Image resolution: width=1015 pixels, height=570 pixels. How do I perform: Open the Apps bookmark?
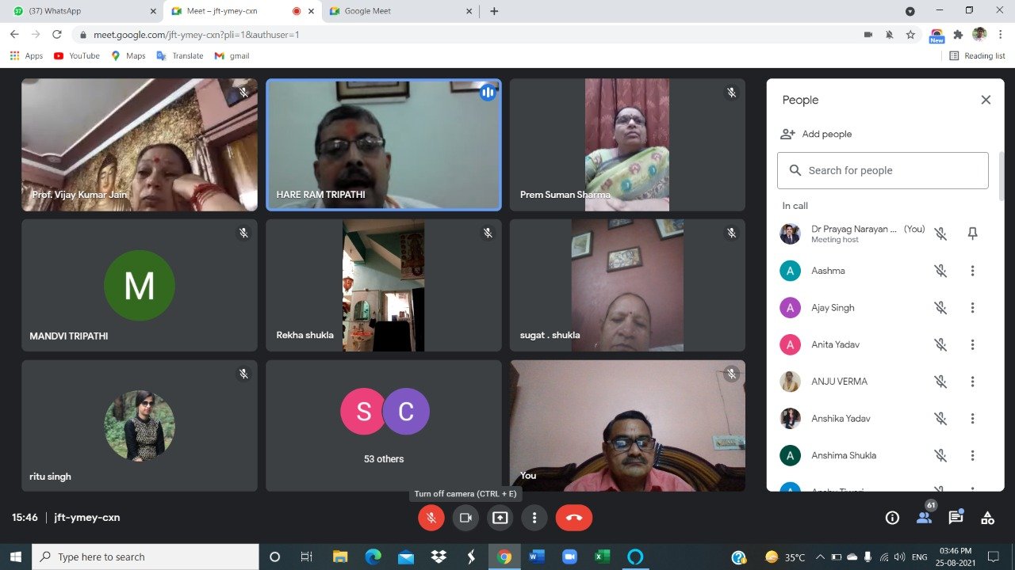click(x=26, y=56)
